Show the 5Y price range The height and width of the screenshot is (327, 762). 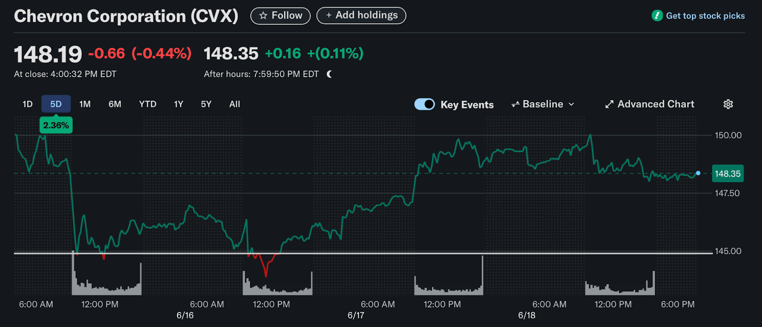(206, 104)
